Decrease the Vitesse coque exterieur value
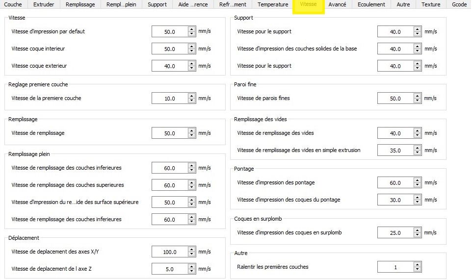 [191, 68]
